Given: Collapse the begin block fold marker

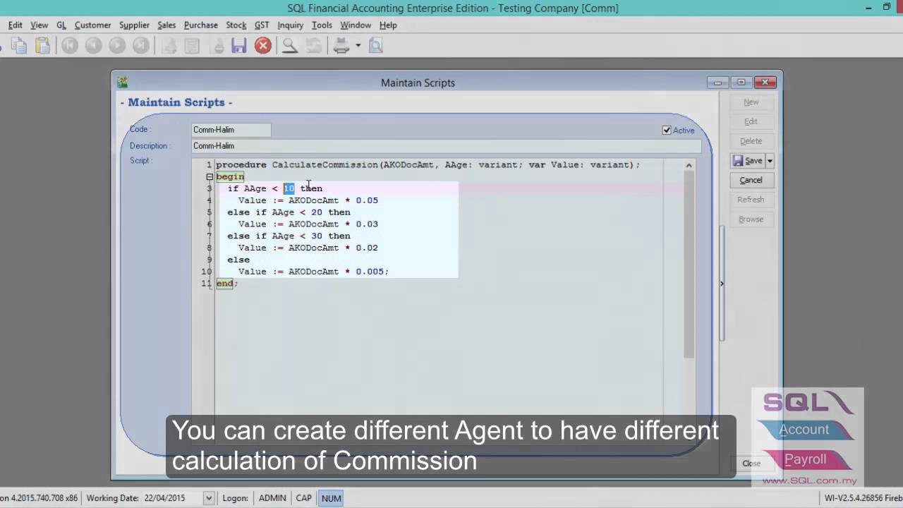Looking at the screenshot, I should [x=210, y=176].
